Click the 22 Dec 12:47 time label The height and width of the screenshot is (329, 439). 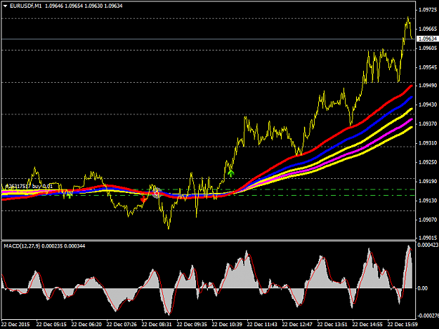coord(297,325)
